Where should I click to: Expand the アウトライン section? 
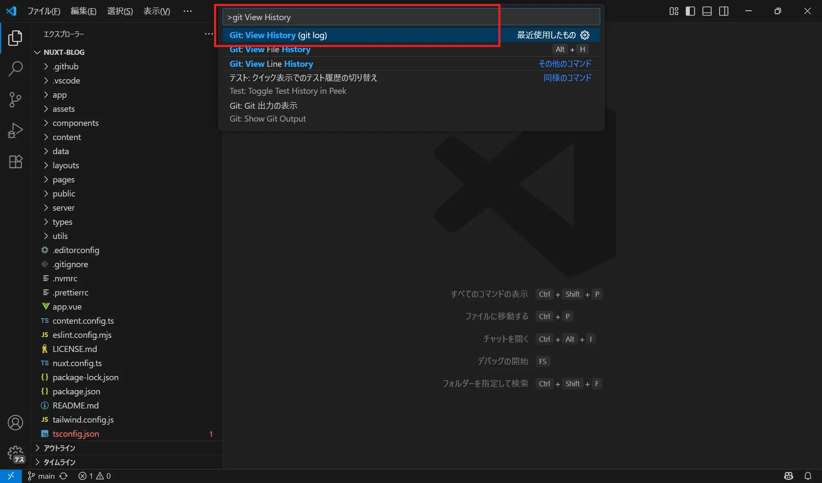pos(127,448)
